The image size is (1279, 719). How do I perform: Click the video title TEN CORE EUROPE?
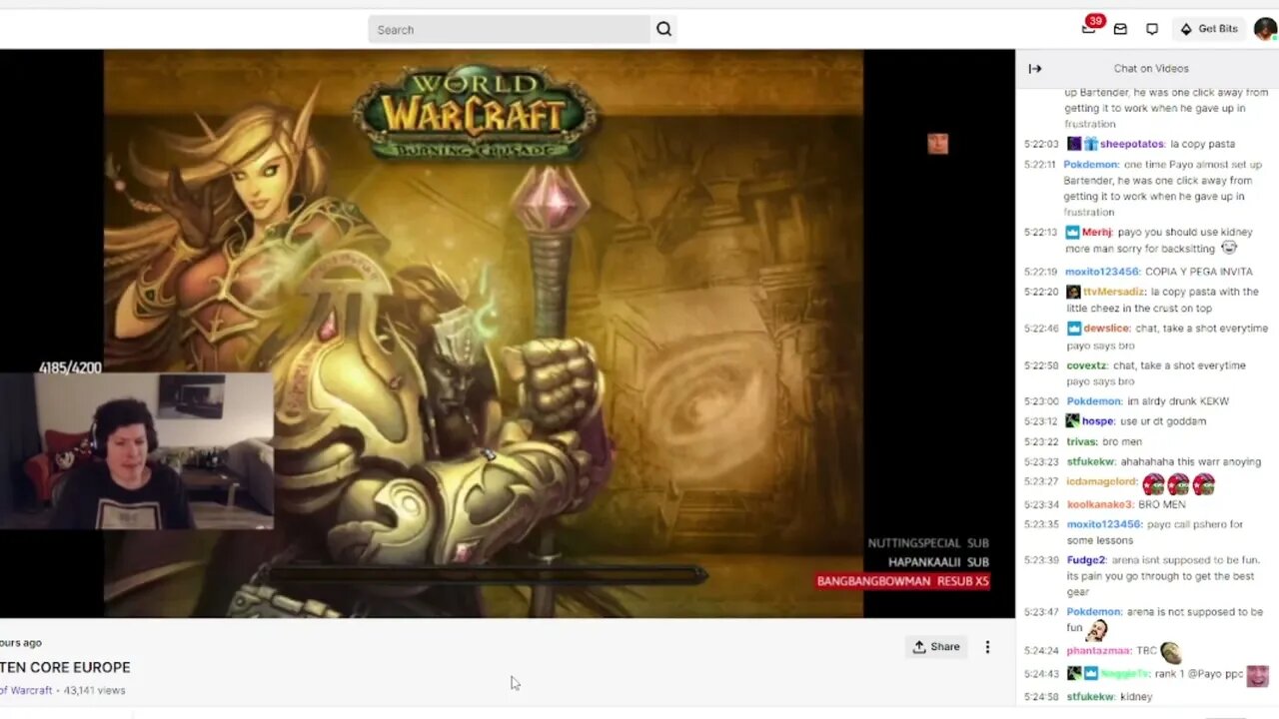[65, 667]
